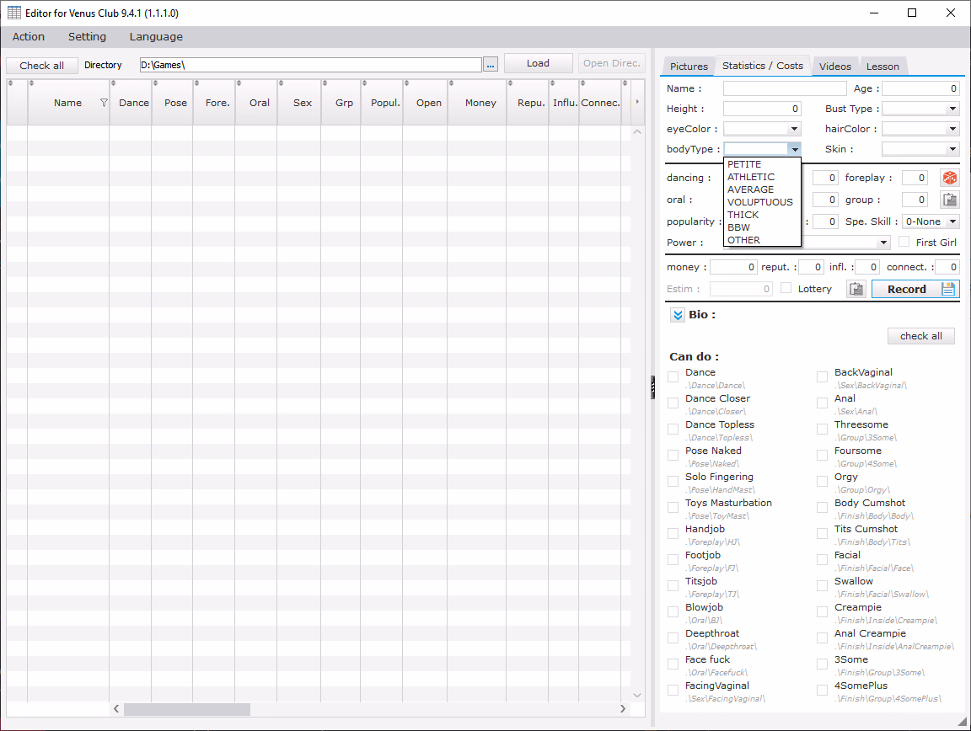
Task: Open the Setting menu
Action: click(87, 36)
